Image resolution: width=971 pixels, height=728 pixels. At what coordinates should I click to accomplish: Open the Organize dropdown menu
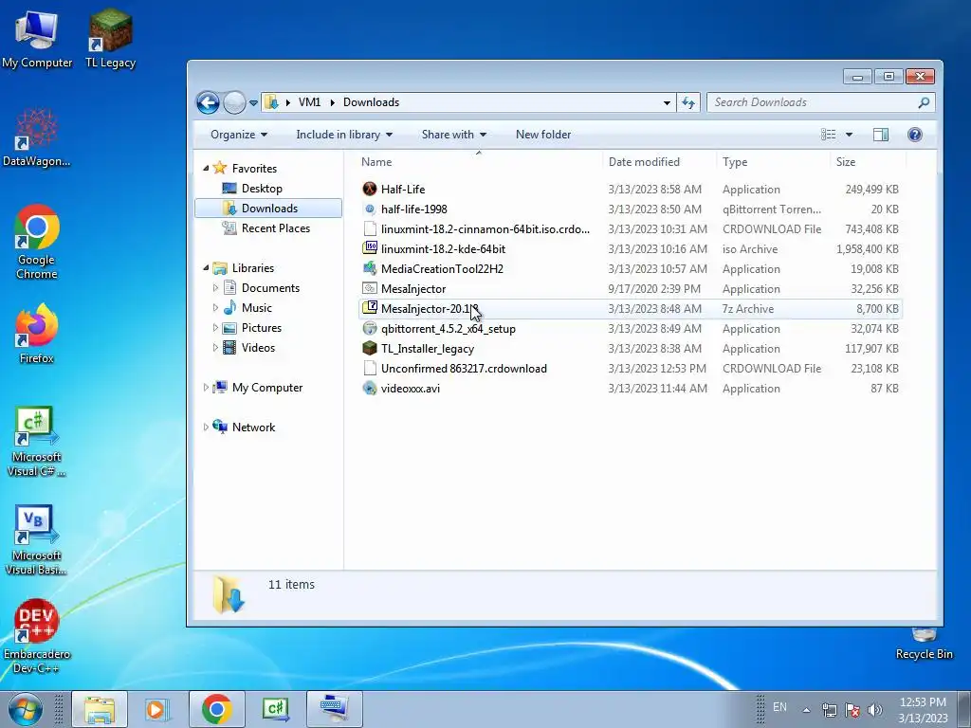coord(238,135)
